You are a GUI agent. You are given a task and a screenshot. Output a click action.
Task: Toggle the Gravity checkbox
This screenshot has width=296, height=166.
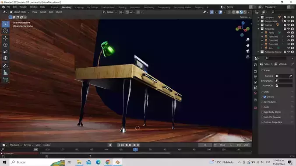click(264, 97)
